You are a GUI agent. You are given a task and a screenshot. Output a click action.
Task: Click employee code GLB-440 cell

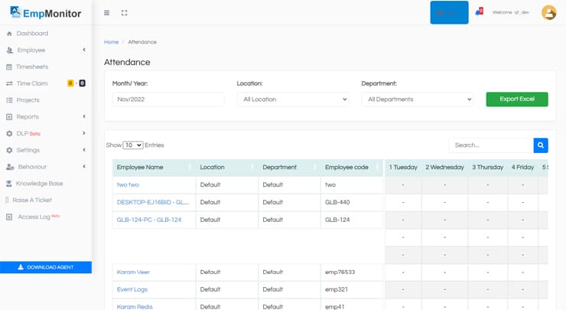[x=352, y=202]
